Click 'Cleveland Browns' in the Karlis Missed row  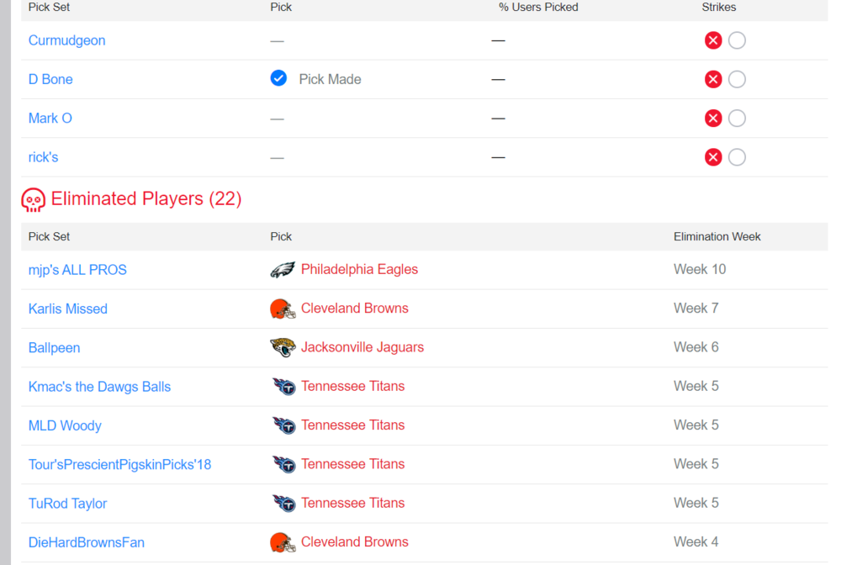pos(355,309)
